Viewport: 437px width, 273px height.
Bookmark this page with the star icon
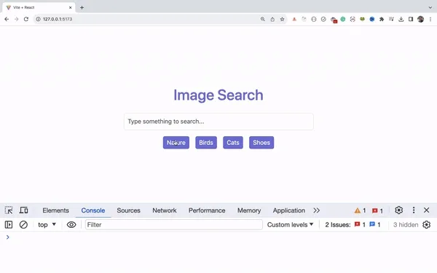(282, 19)
